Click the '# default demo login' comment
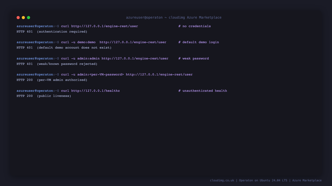The height and width of the screenshot is (186, 332). pos(199,42)
